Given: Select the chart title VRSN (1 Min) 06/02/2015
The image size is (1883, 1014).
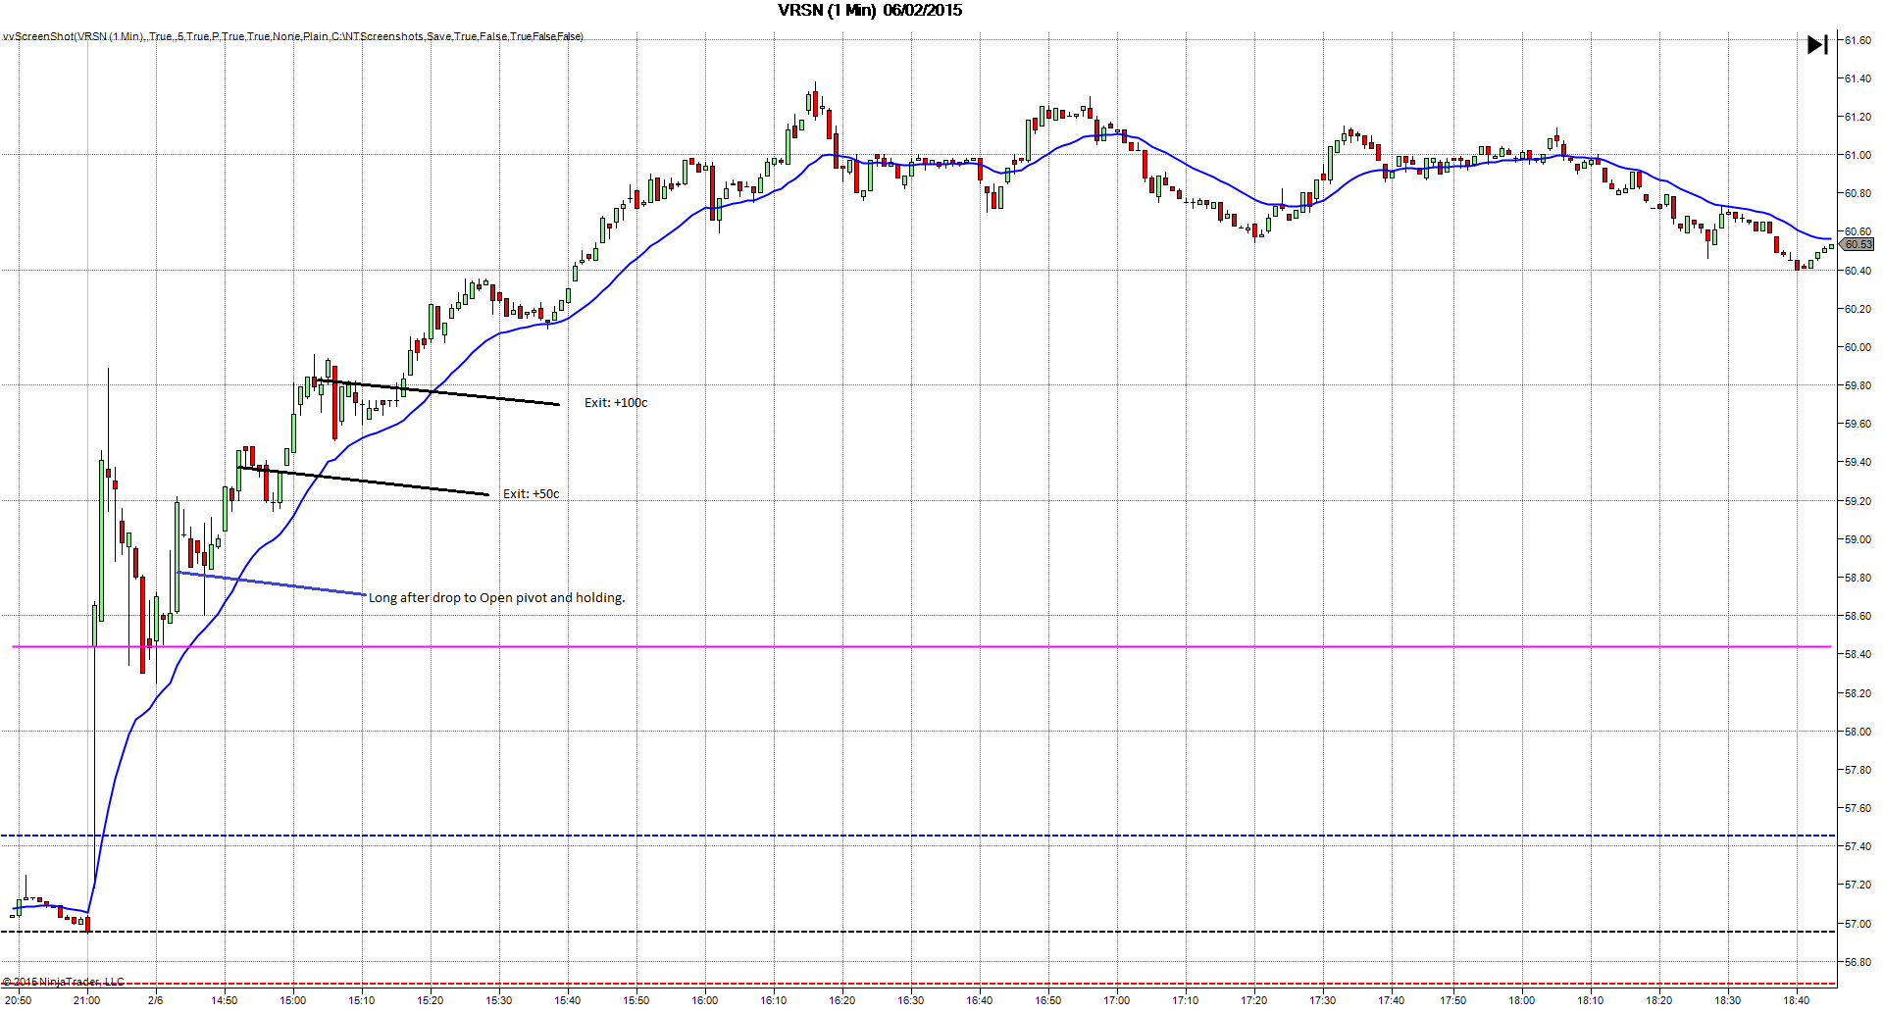Looking at the screenshot, I should [x=870, y=11].
